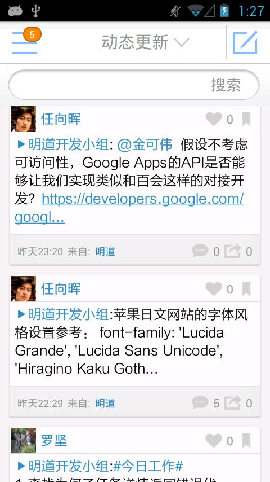Open 明道开发小组 group on second post
The height and width of the screenshot is (482, 270).
68,314
